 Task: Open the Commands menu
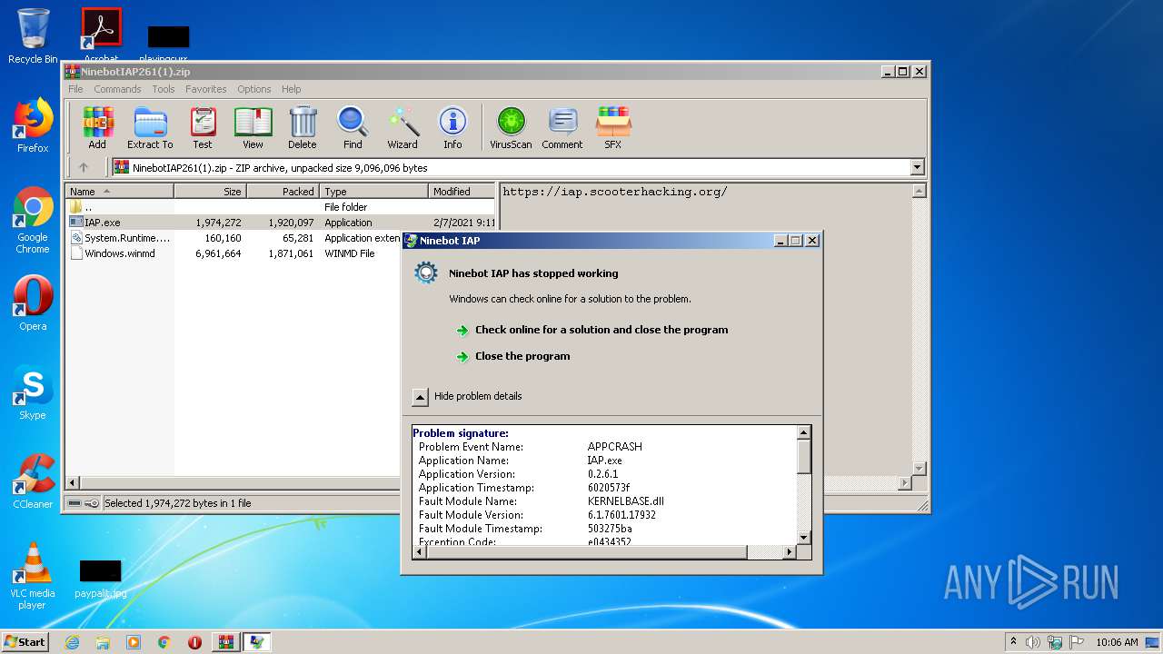tap(117, 89)
